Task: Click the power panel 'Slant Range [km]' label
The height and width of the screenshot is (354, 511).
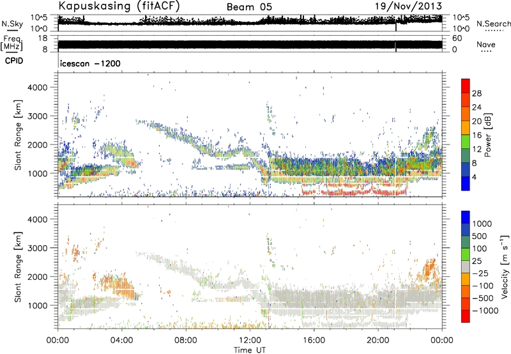Action: [18, 135]
